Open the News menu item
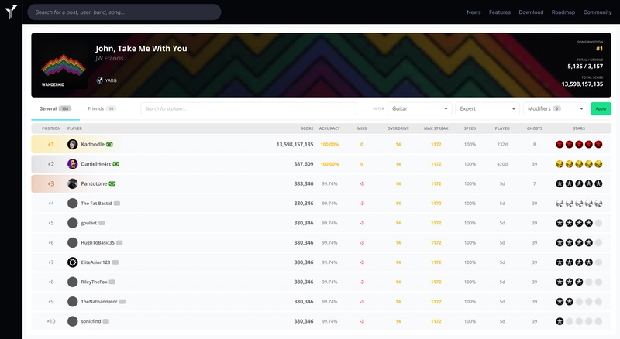620x339 pixels. [x=474, y=12]
